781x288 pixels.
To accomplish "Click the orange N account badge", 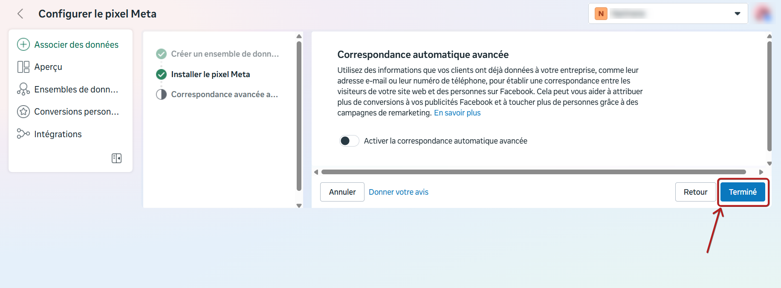I will [601, 14].
